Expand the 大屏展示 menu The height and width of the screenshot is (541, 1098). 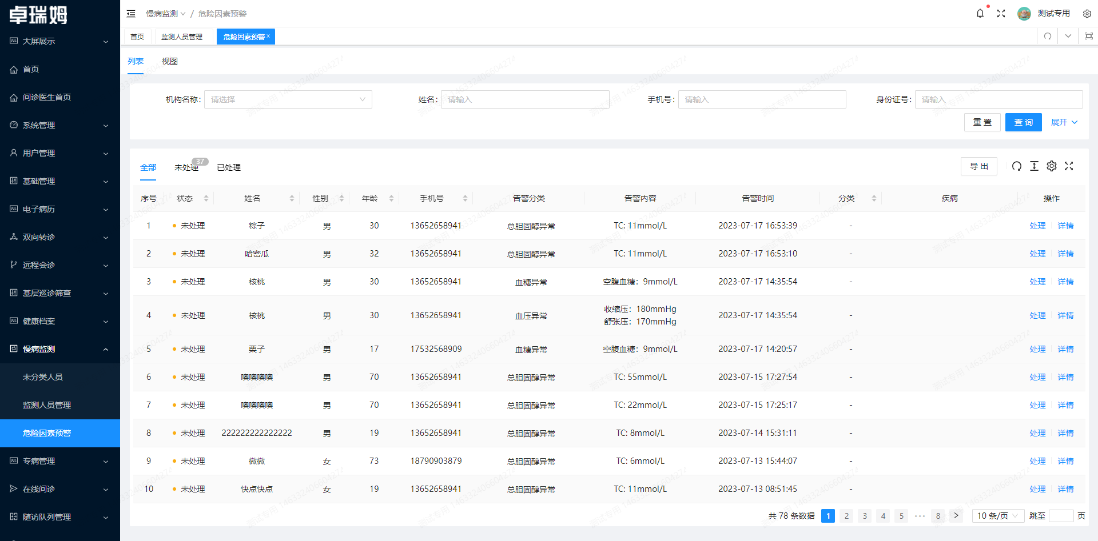pos(60,41)
